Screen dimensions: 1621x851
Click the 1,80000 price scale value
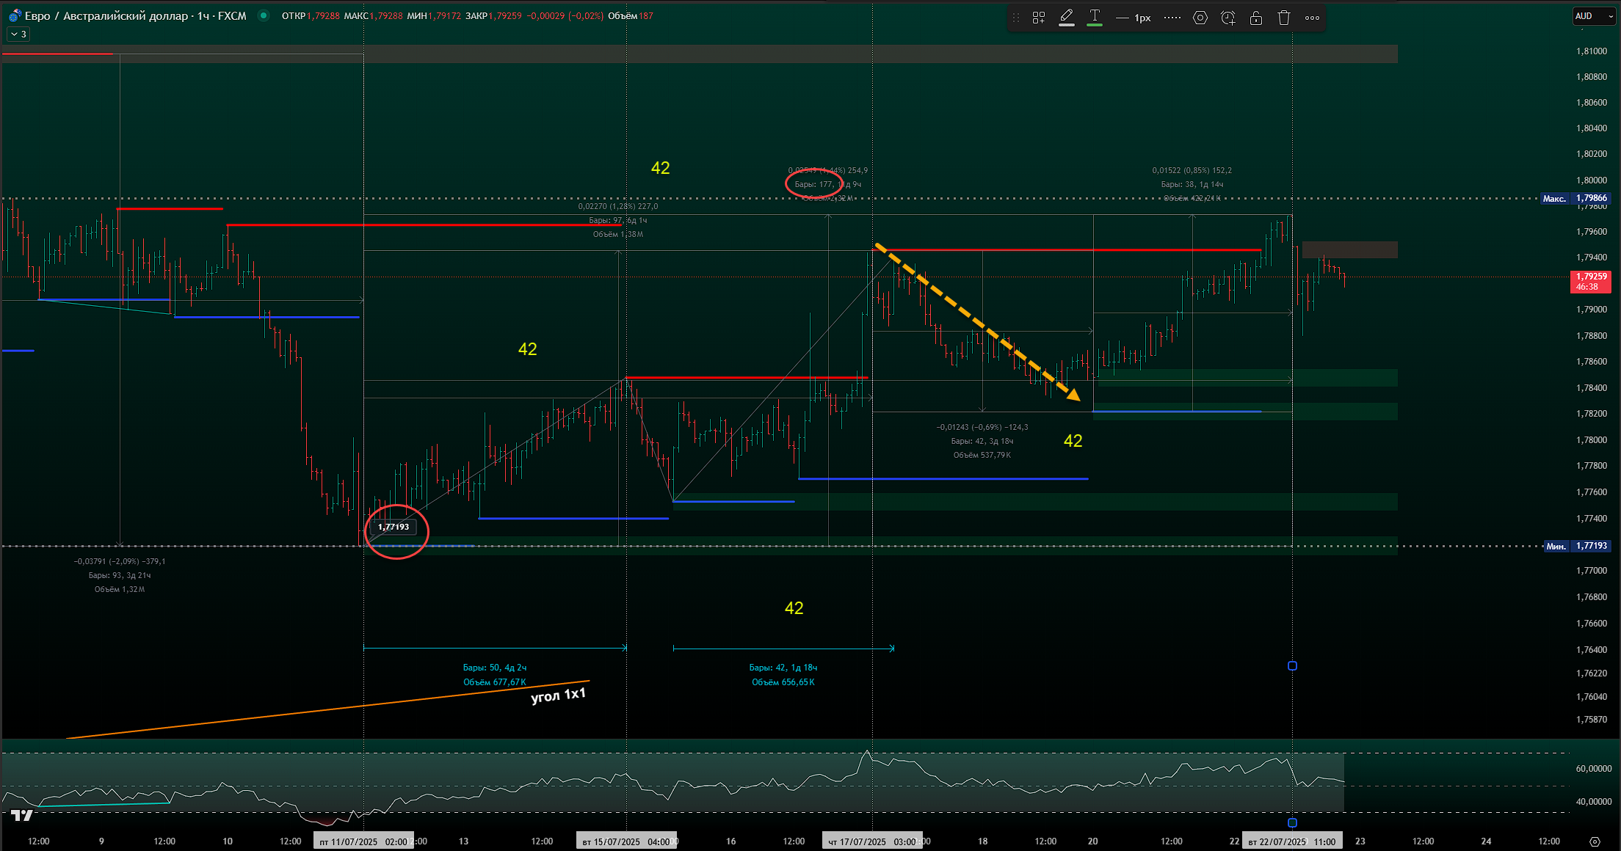(x=1591, y=180)
